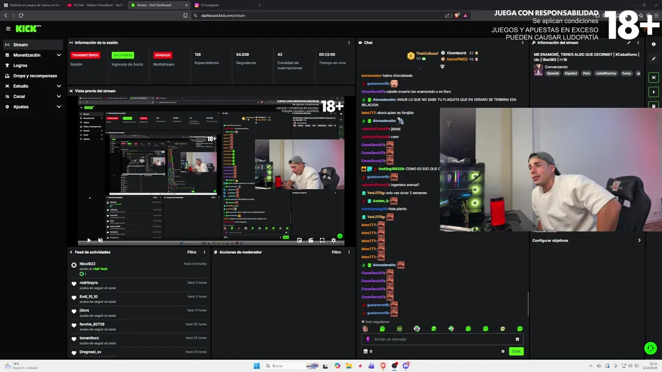Play the stream preview video
Image resolution: width=662 pixels, height=372 pixels.
tap(88, 240)
